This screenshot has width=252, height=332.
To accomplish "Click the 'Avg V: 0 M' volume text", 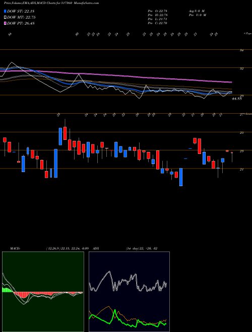I will click(197, 11).
